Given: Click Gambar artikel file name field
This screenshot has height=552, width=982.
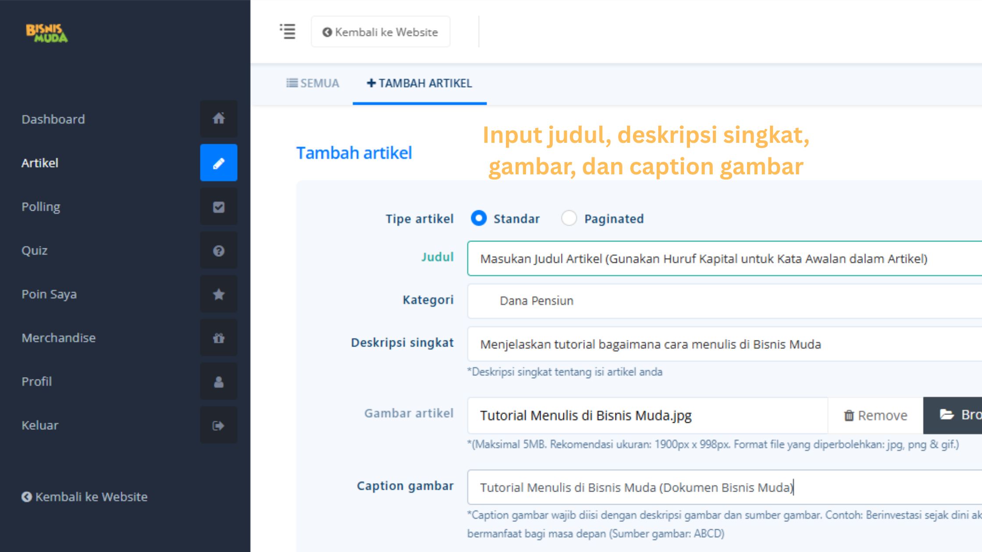Looking at the screenshot, I should 648,415.
